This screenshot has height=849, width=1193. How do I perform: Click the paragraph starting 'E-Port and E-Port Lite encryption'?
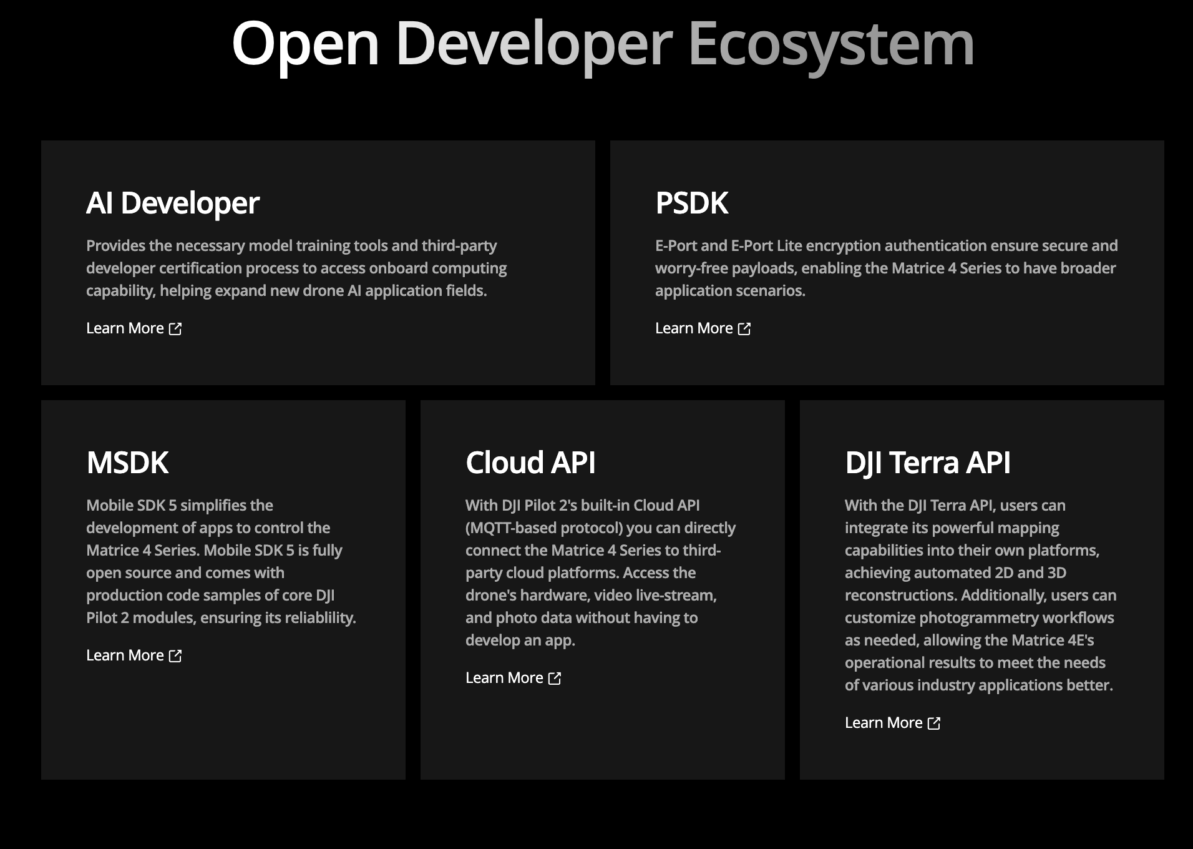coord(887,268)
